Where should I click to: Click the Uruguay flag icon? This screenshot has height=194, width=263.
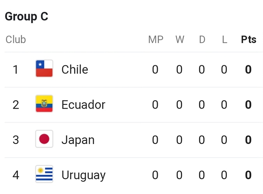click(44, 174)
